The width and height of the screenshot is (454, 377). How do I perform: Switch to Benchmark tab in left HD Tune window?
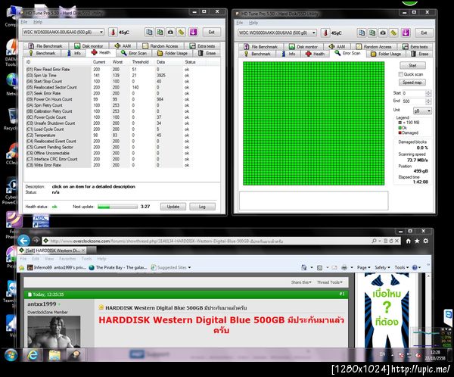pos(42,53)
